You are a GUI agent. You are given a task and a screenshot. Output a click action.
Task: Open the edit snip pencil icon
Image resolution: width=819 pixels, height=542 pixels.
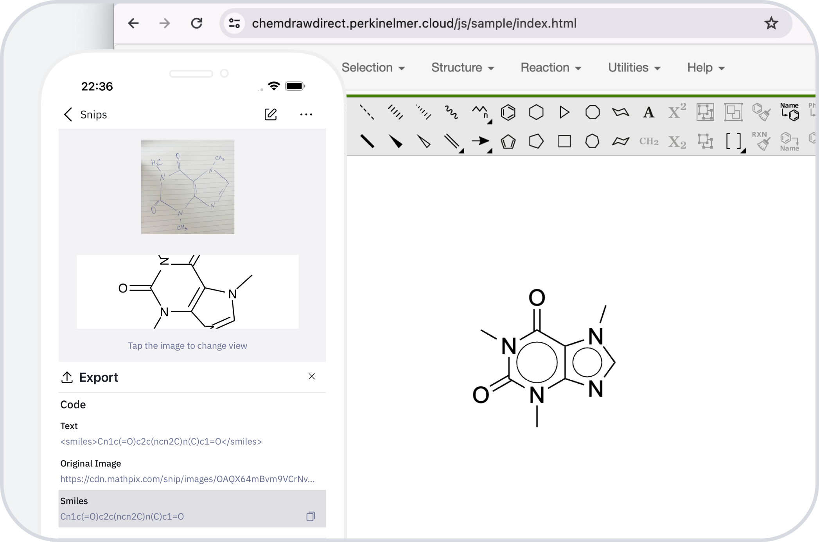(x=271, y=114)
